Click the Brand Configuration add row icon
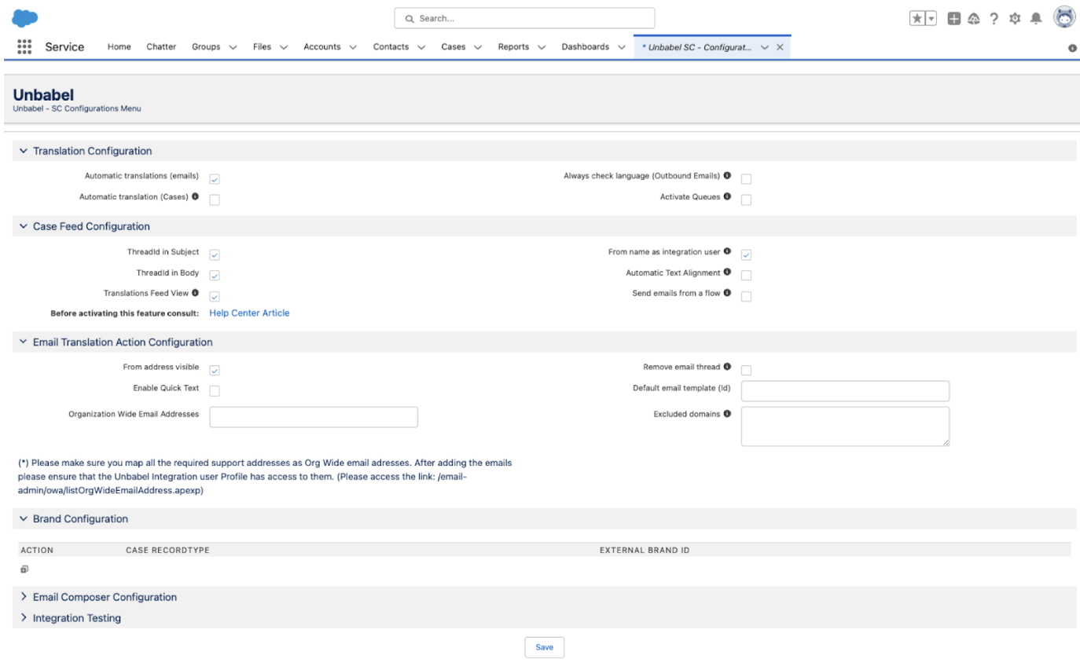1080x666 pixels. (24, 569)
